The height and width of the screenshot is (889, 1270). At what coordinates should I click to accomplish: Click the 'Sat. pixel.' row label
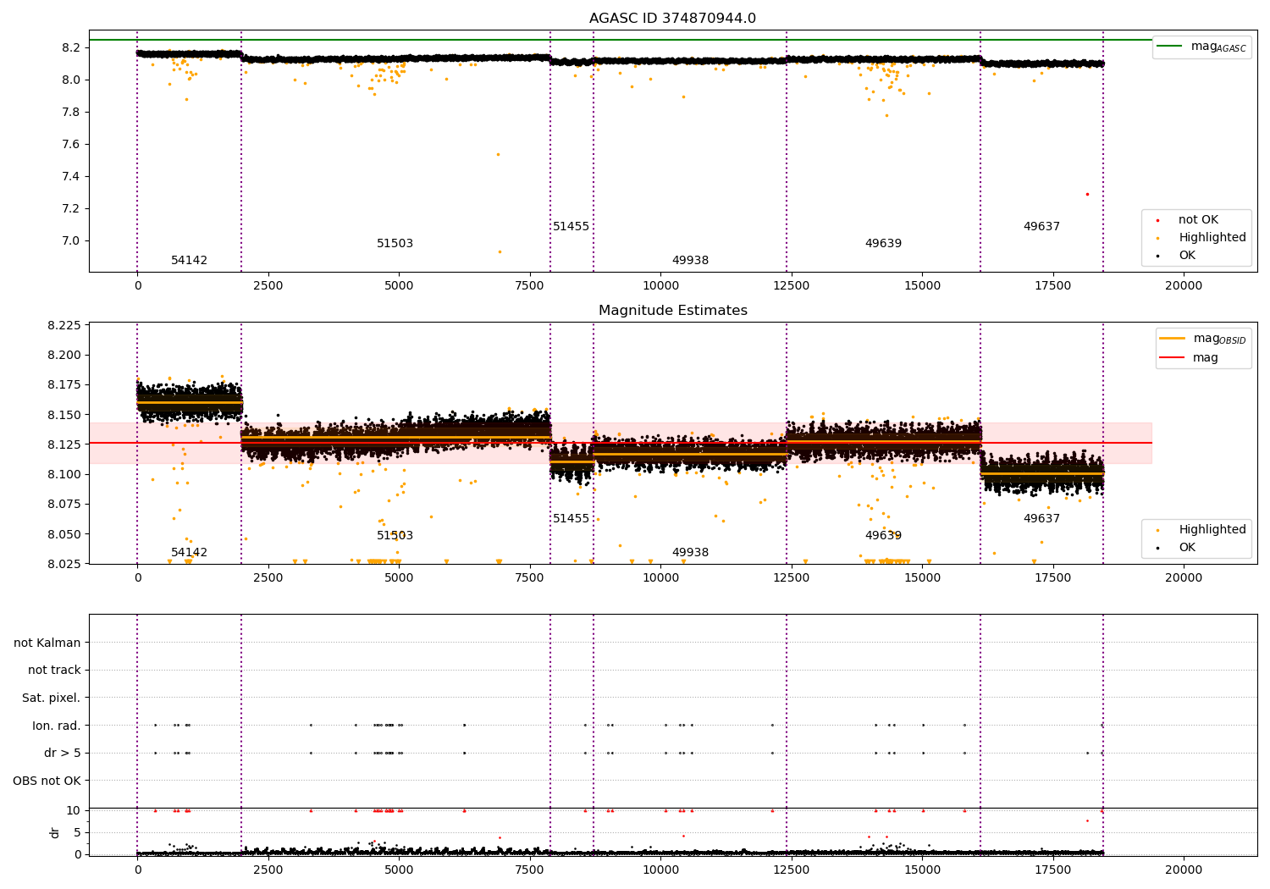51,698
